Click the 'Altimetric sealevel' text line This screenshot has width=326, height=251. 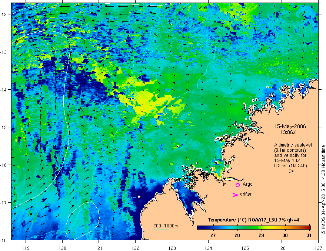click(x=293, y=145)
